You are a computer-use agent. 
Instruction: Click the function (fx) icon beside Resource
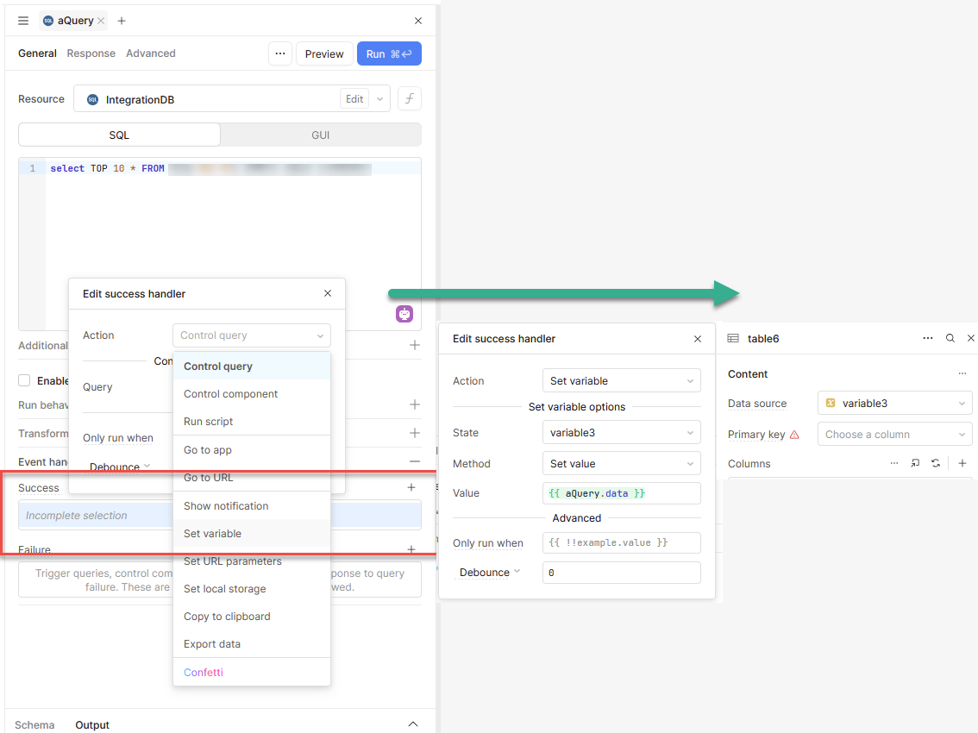click(409, 98)
